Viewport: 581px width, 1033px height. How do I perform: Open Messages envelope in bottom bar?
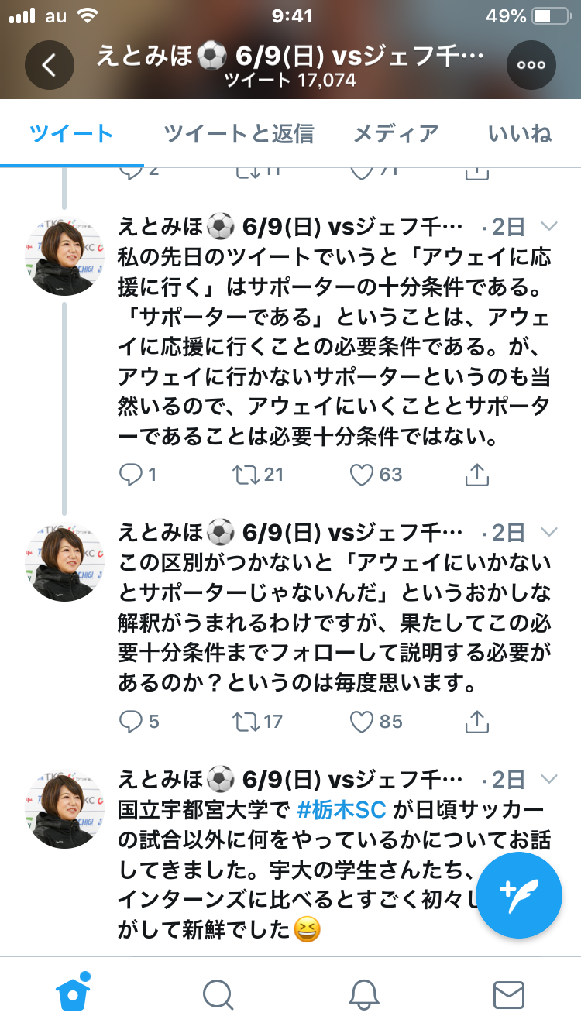point(508,994)
